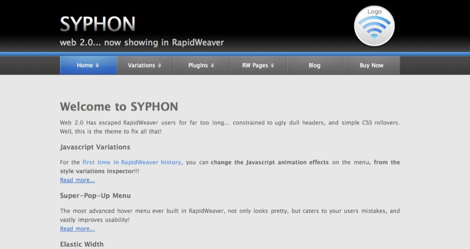Select the Buy Now menu item
Screen dimensions: 470x249
[371, 66]
